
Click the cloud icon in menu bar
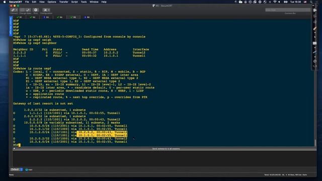coord(240,2)
